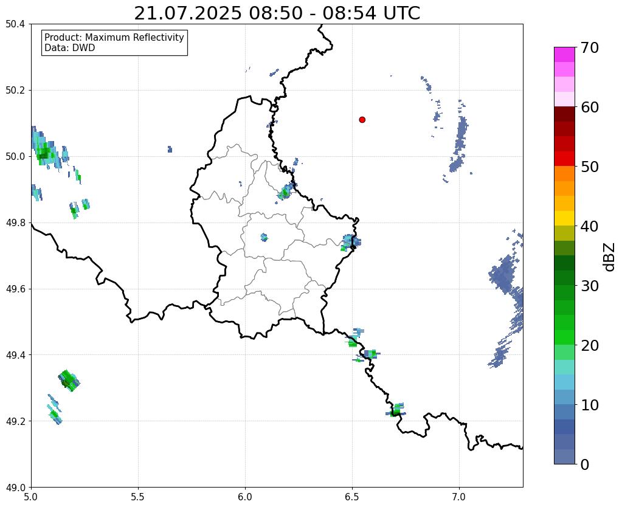Viewport: 622px width, 507px height.
Task: Click the 49.0 latitude axis label
Action: tap(15, 488)
